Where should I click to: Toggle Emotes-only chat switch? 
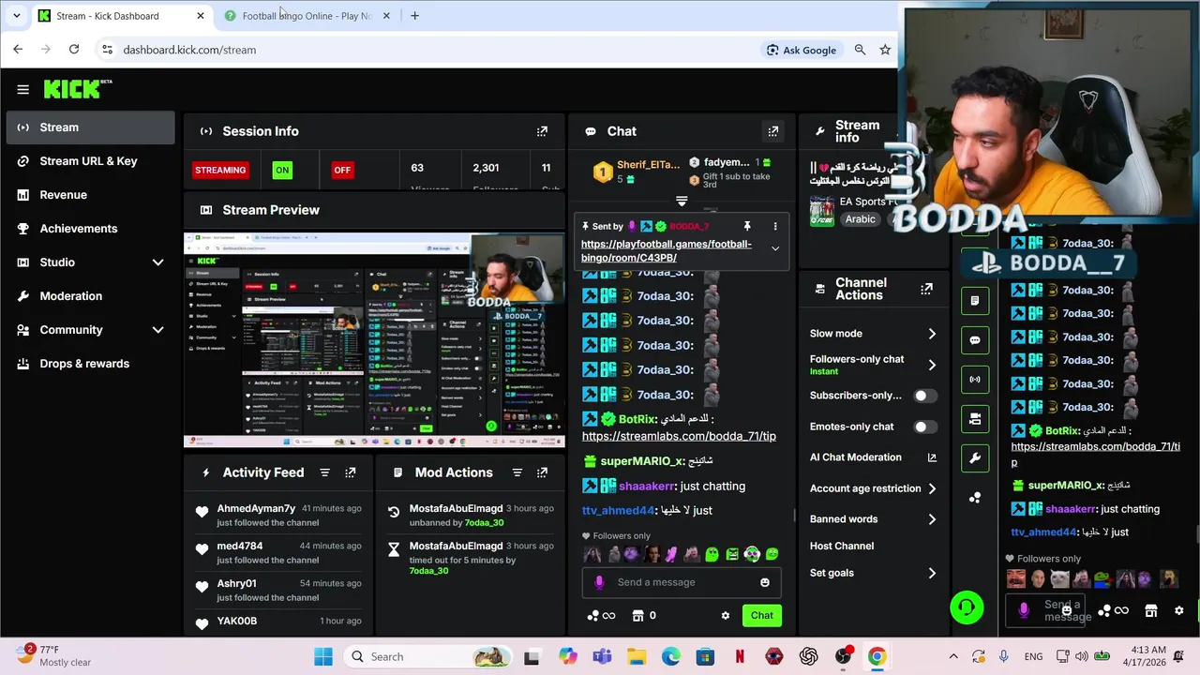[x=925, y=427]
